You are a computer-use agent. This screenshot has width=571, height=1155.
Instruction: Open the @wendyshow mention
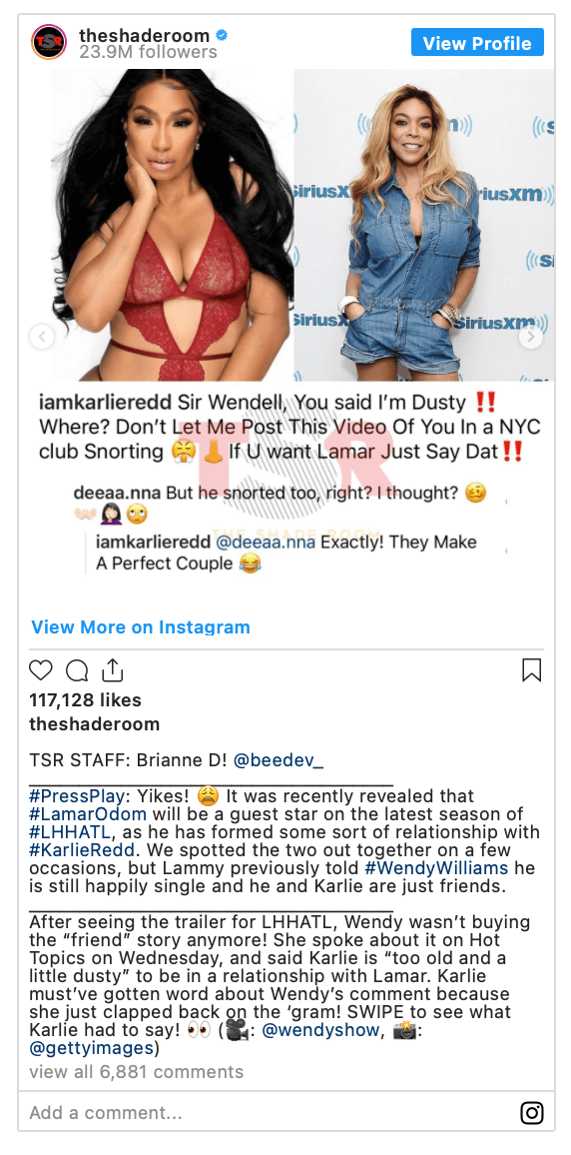click(x=320, y=1031)
